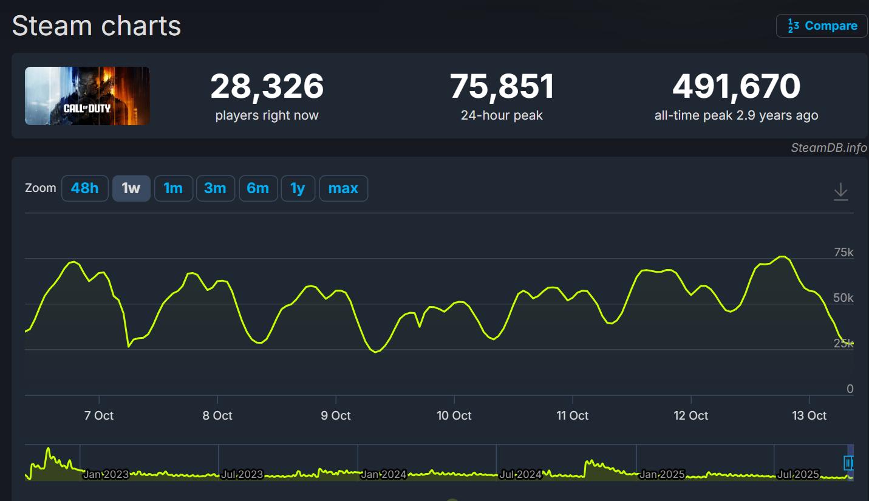Click the 10 Oct axis label
Screen dimensions: 869x501
(x=454, y=415)
